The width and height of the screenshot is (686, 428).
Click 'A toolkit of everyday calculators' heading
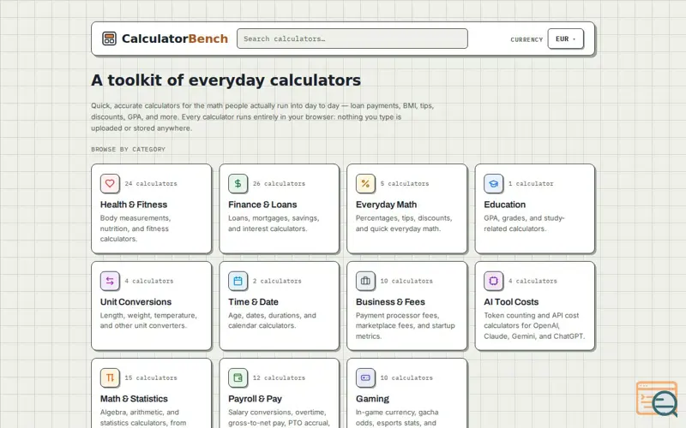pos(226,80)
